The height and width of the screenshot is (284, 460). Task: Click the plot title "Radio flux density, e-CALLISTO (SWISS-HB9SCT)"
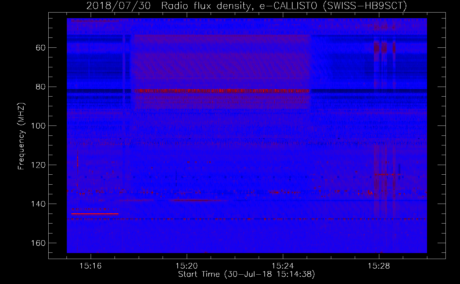[284, 6]
